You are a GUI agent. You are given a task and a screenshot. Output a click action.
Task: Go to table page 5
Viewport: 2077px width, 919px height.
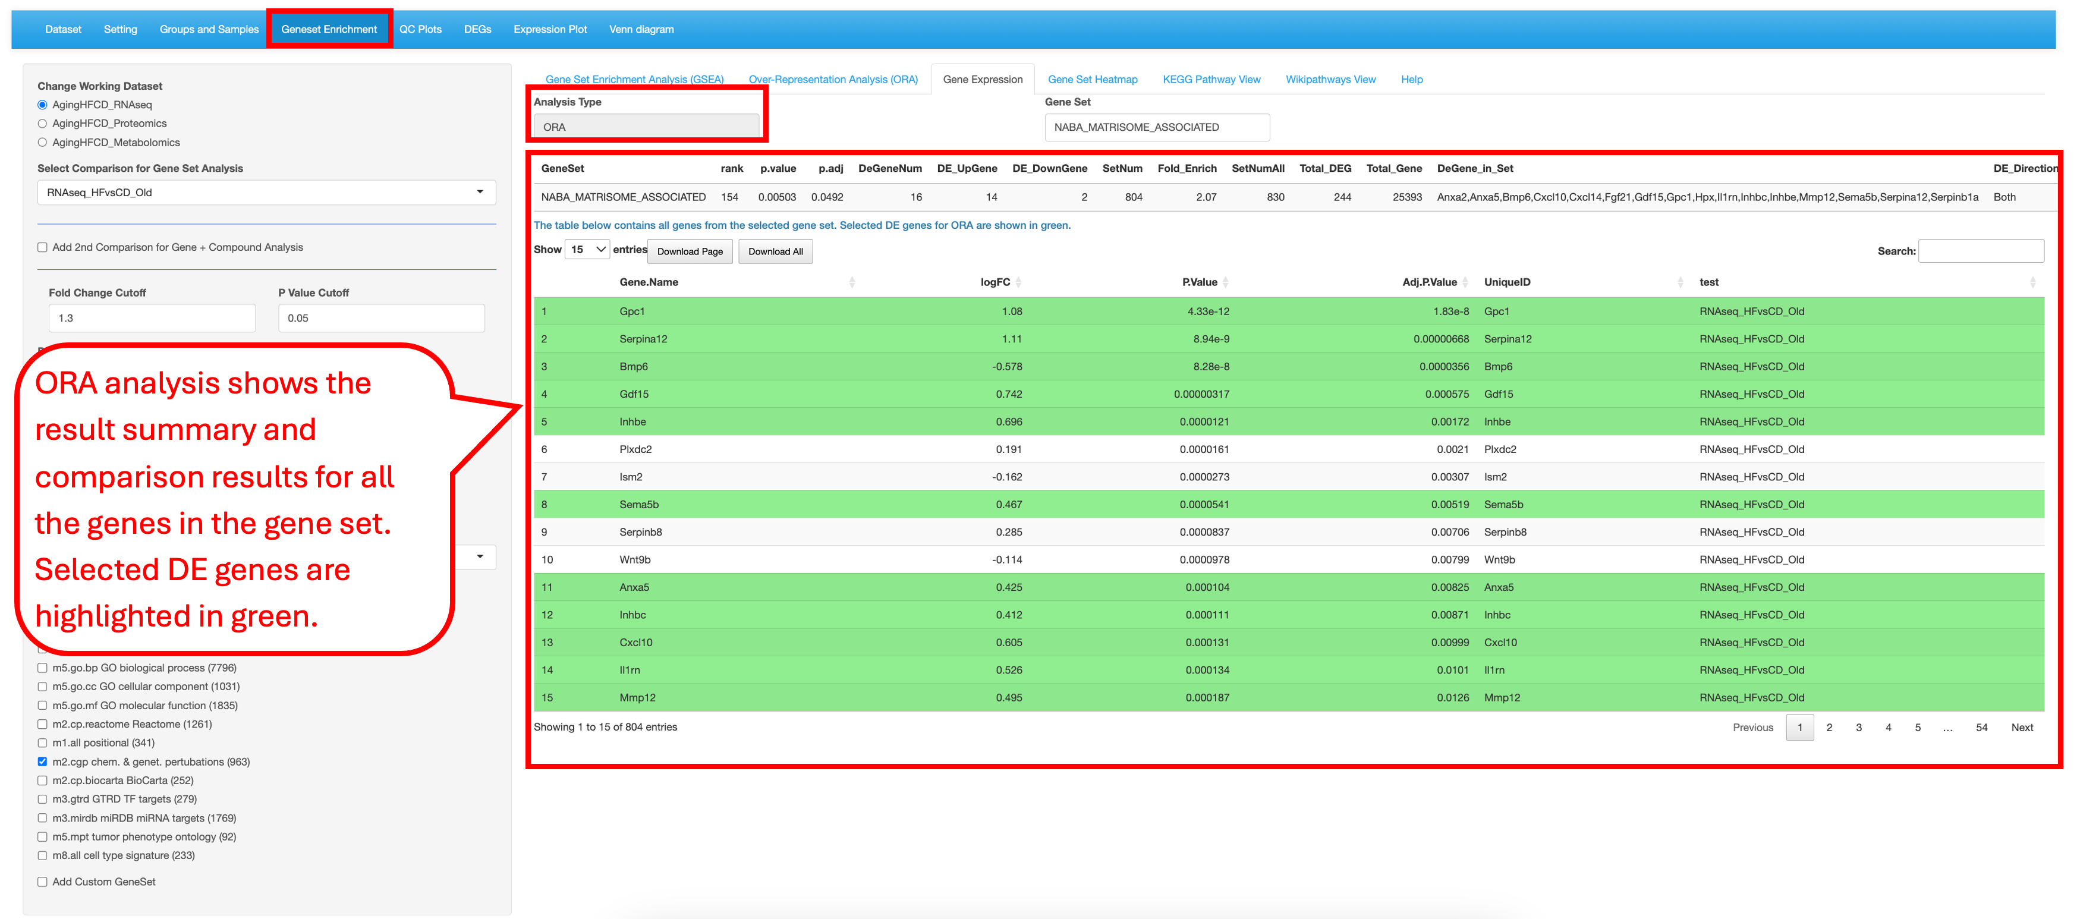1917,727
